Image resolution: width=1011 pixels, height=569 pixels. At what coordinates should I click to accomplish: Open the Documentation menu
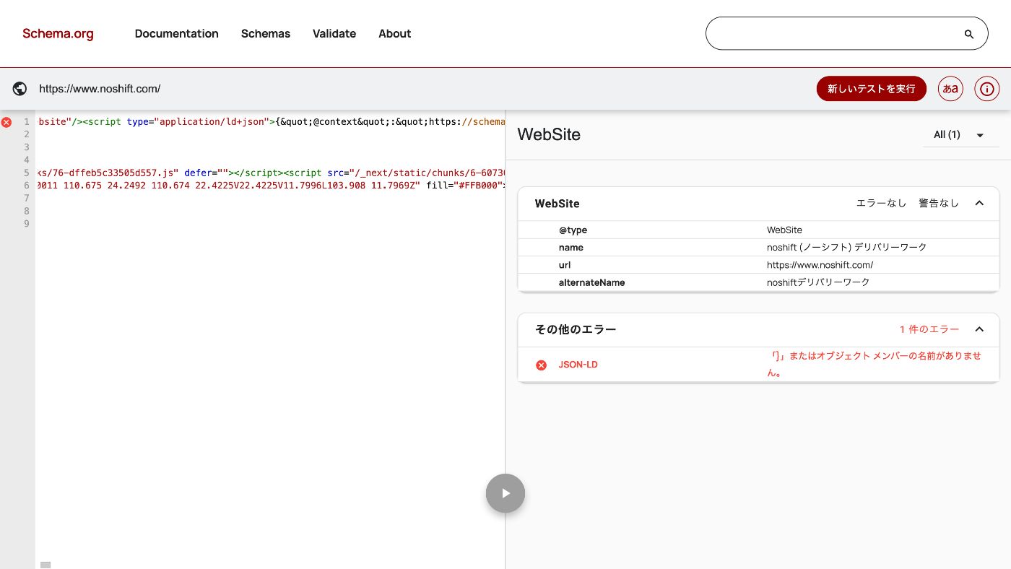click(x=176, y=33)
